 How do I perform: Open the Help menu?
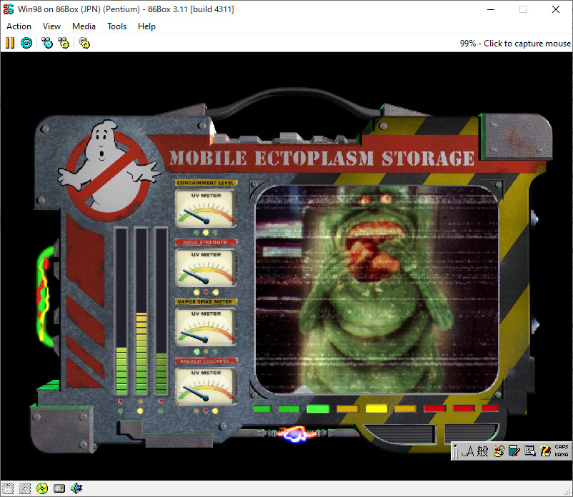pyautogui.click(x=146, y=26)
